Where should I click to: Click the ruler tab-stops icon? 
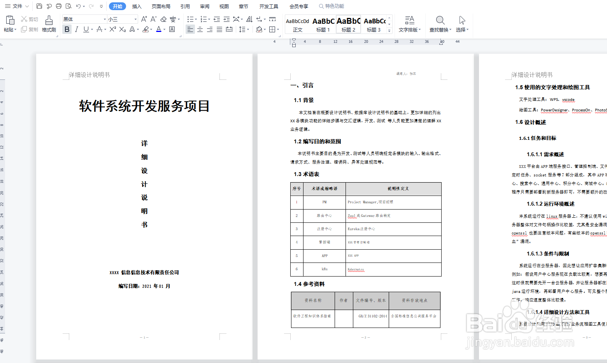(272, 19)
